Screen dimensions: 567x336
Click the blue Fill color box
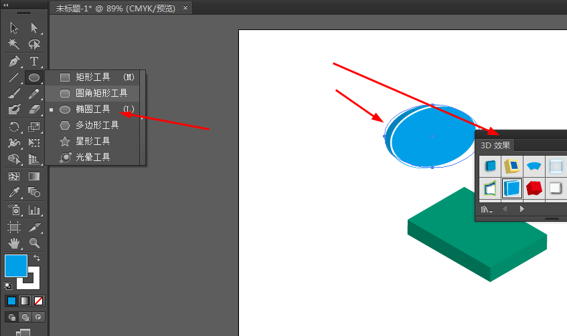pos(16,266)
